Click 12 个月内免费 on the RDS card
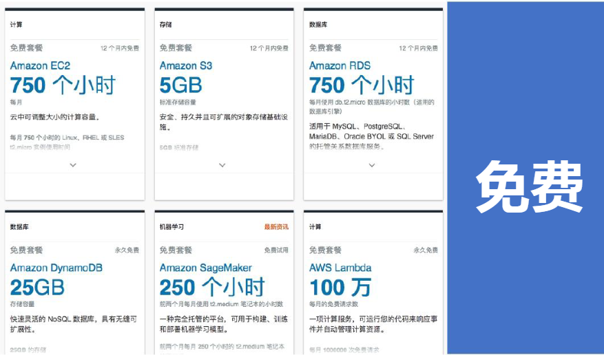 coord(418,48)
